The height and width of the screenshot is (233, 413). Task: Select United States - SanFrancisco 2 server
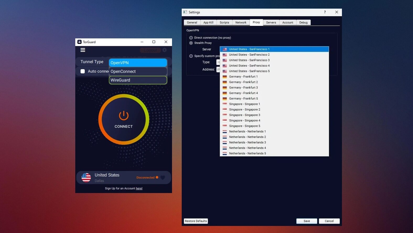point(274,55)
